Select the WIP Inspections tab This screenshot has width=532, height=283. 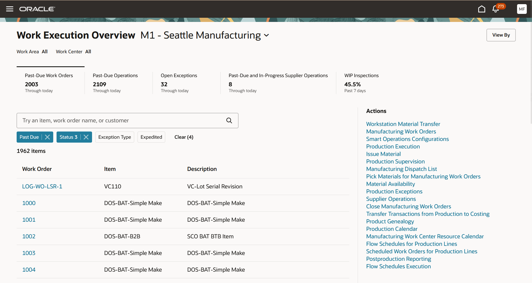pyautogui.click(x=362, y=83)
